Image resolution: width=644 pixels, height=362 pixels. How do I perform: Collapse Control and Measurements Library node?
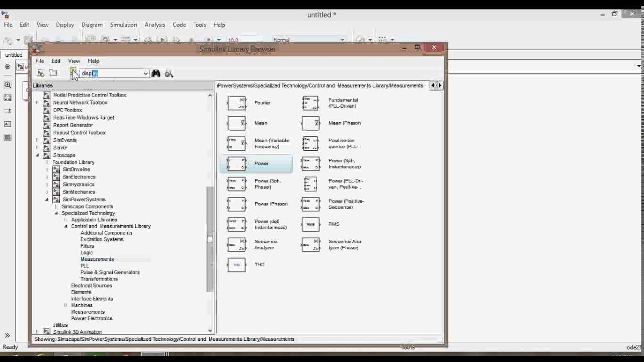[x=65, y=226]
